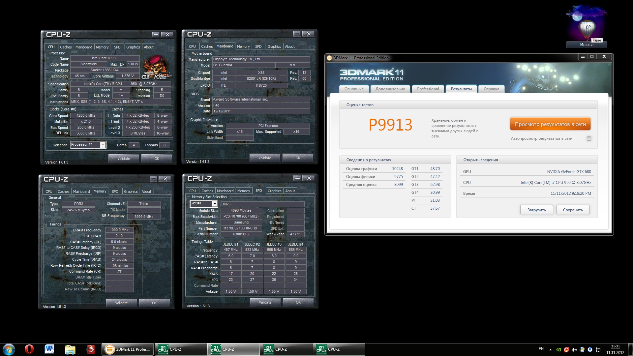Minimize the CPU-Z SPD window
633x356 pixels.
(297, 178)
